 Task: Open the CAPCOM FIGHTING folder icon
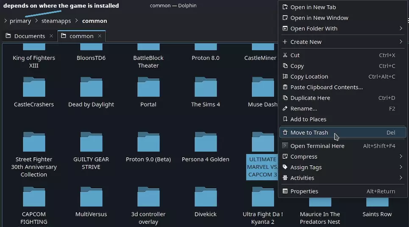[34, 197]
